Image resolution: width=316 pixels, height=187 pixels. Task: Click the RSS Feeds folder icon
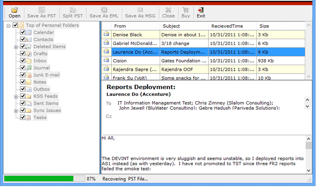pyautogui.click(x=29, y=96)
